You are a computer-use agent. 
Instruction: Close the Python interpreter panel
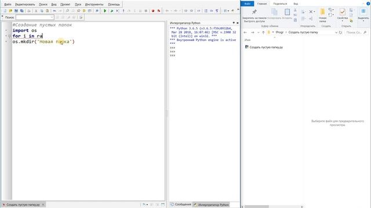(237, 23)
